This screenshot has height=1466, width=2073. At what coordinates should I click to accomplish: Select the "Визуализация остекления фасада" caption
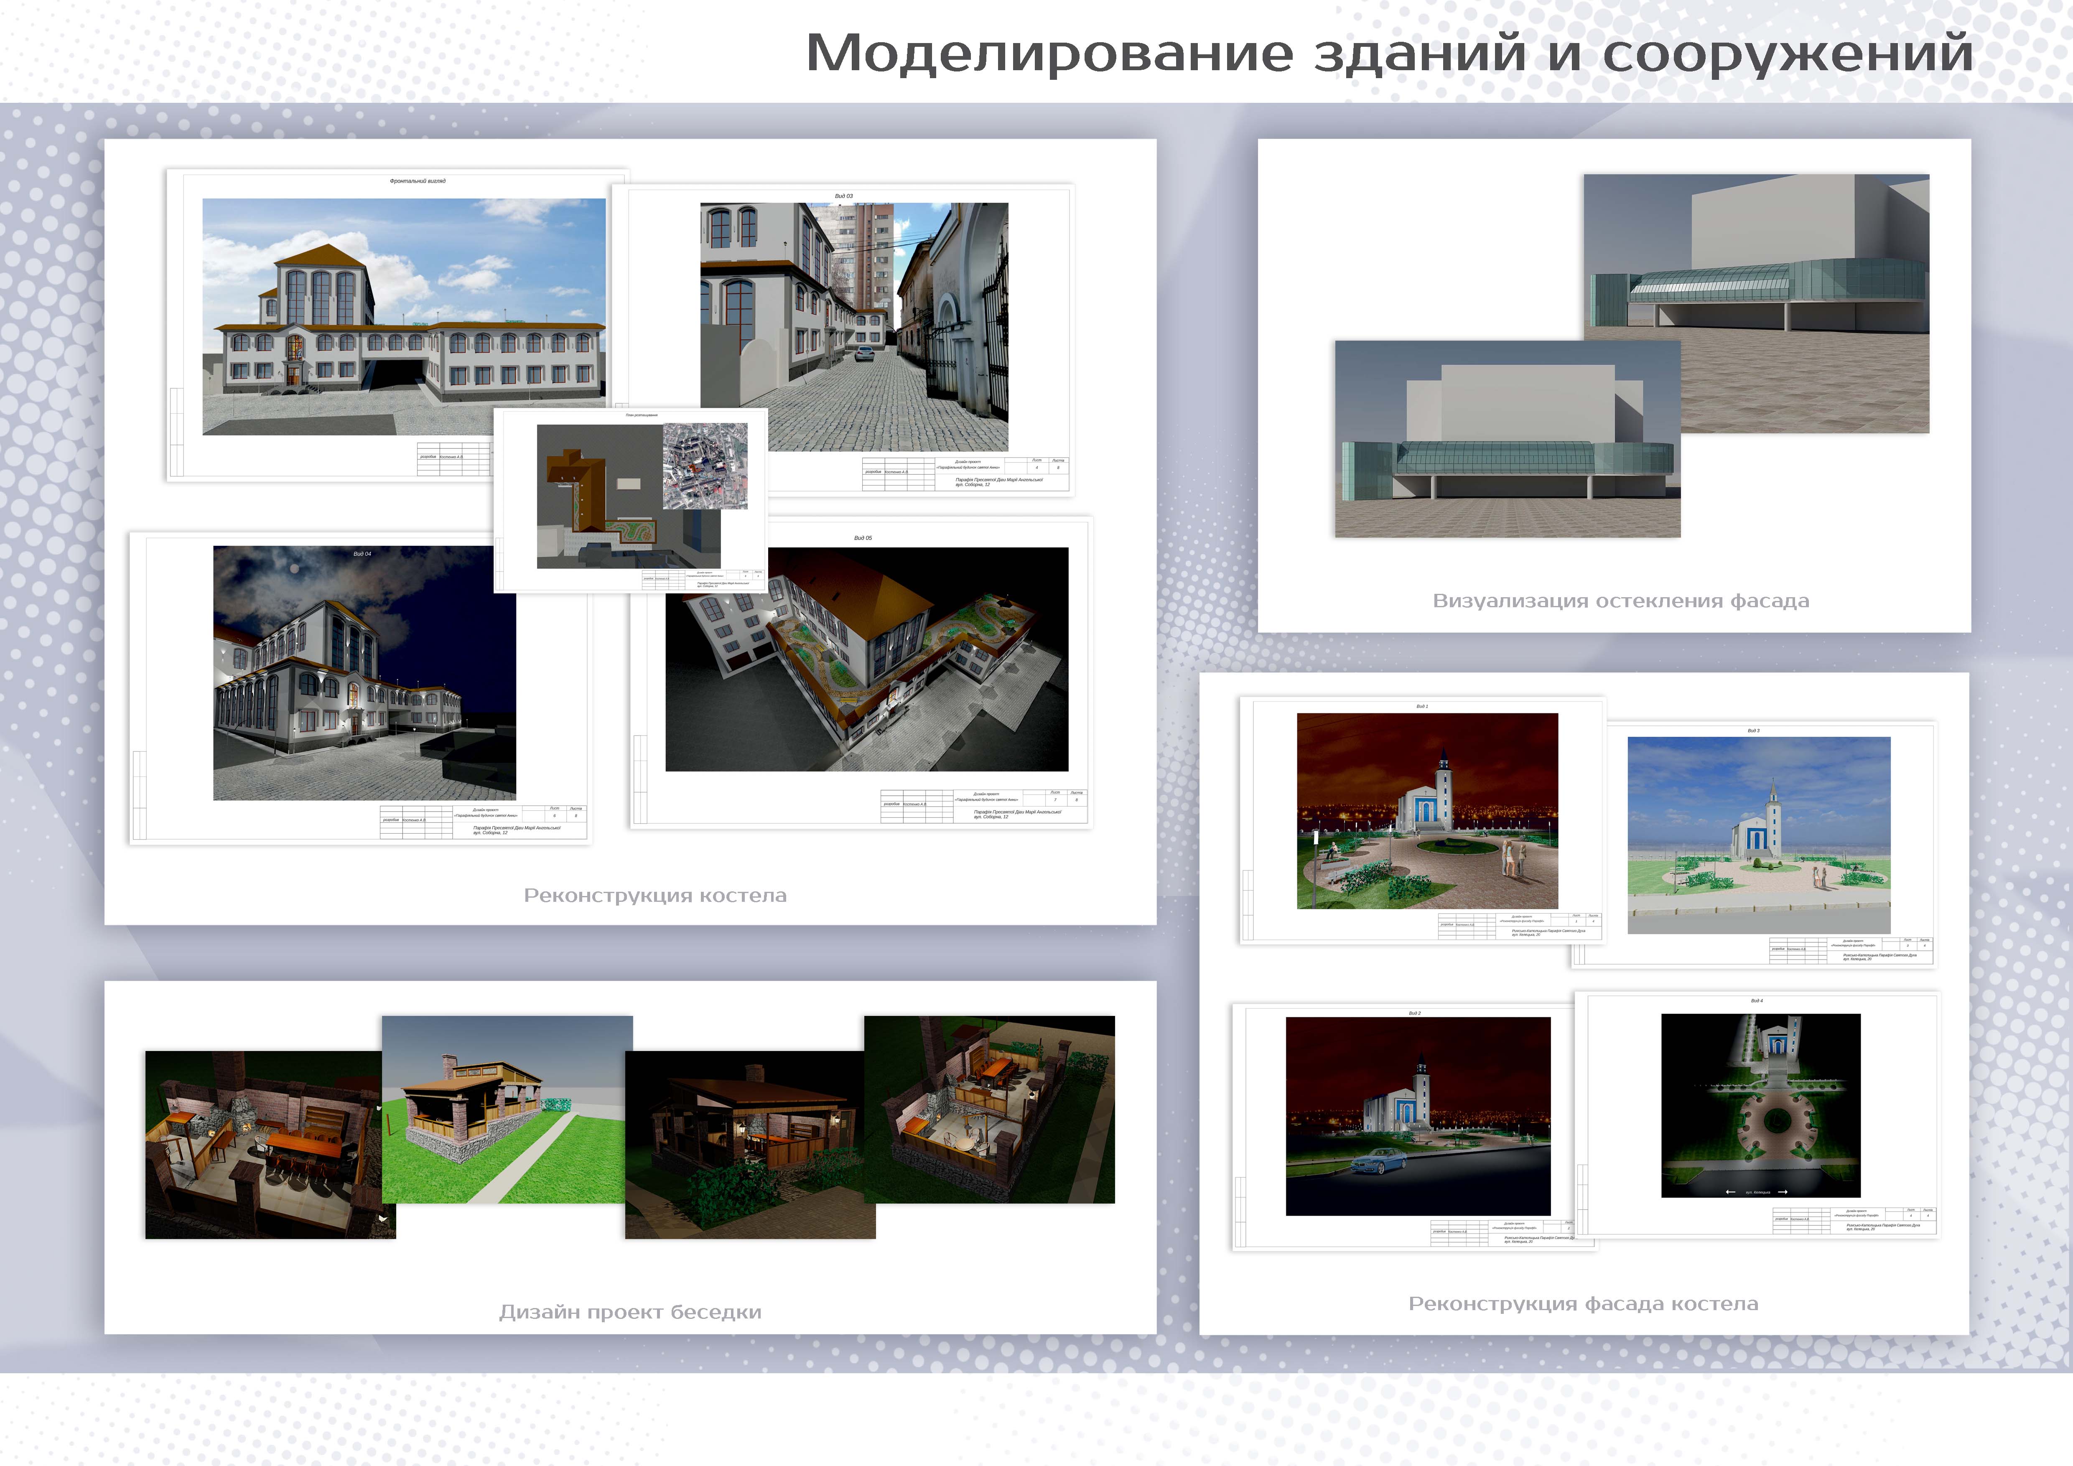(1621, 601)
